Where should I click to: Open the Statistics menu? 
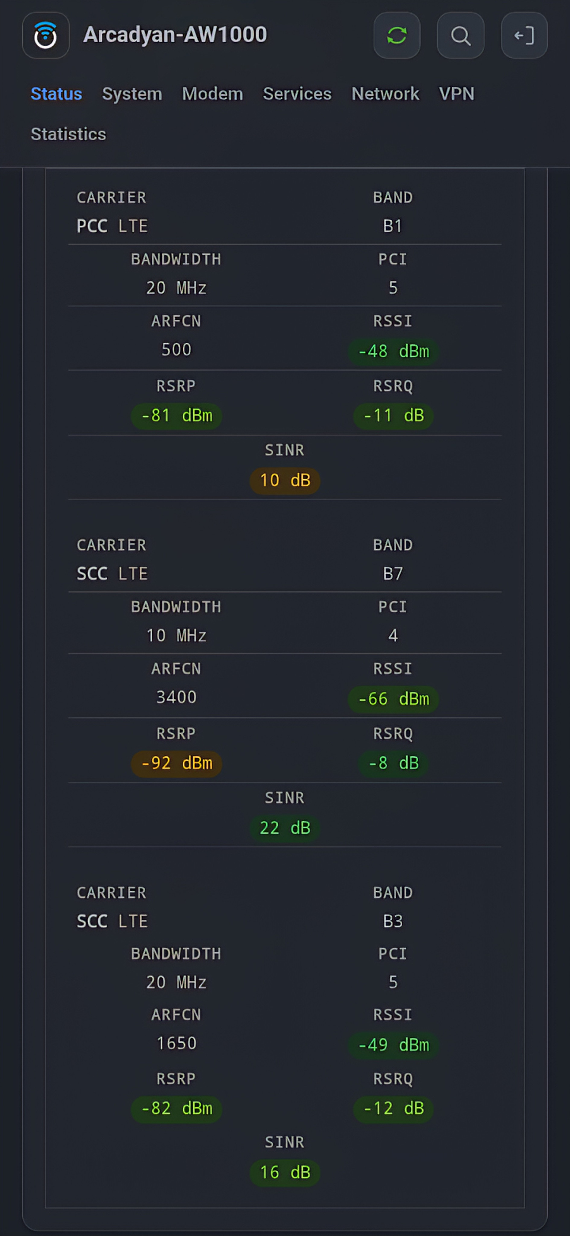tap(68, 134)
